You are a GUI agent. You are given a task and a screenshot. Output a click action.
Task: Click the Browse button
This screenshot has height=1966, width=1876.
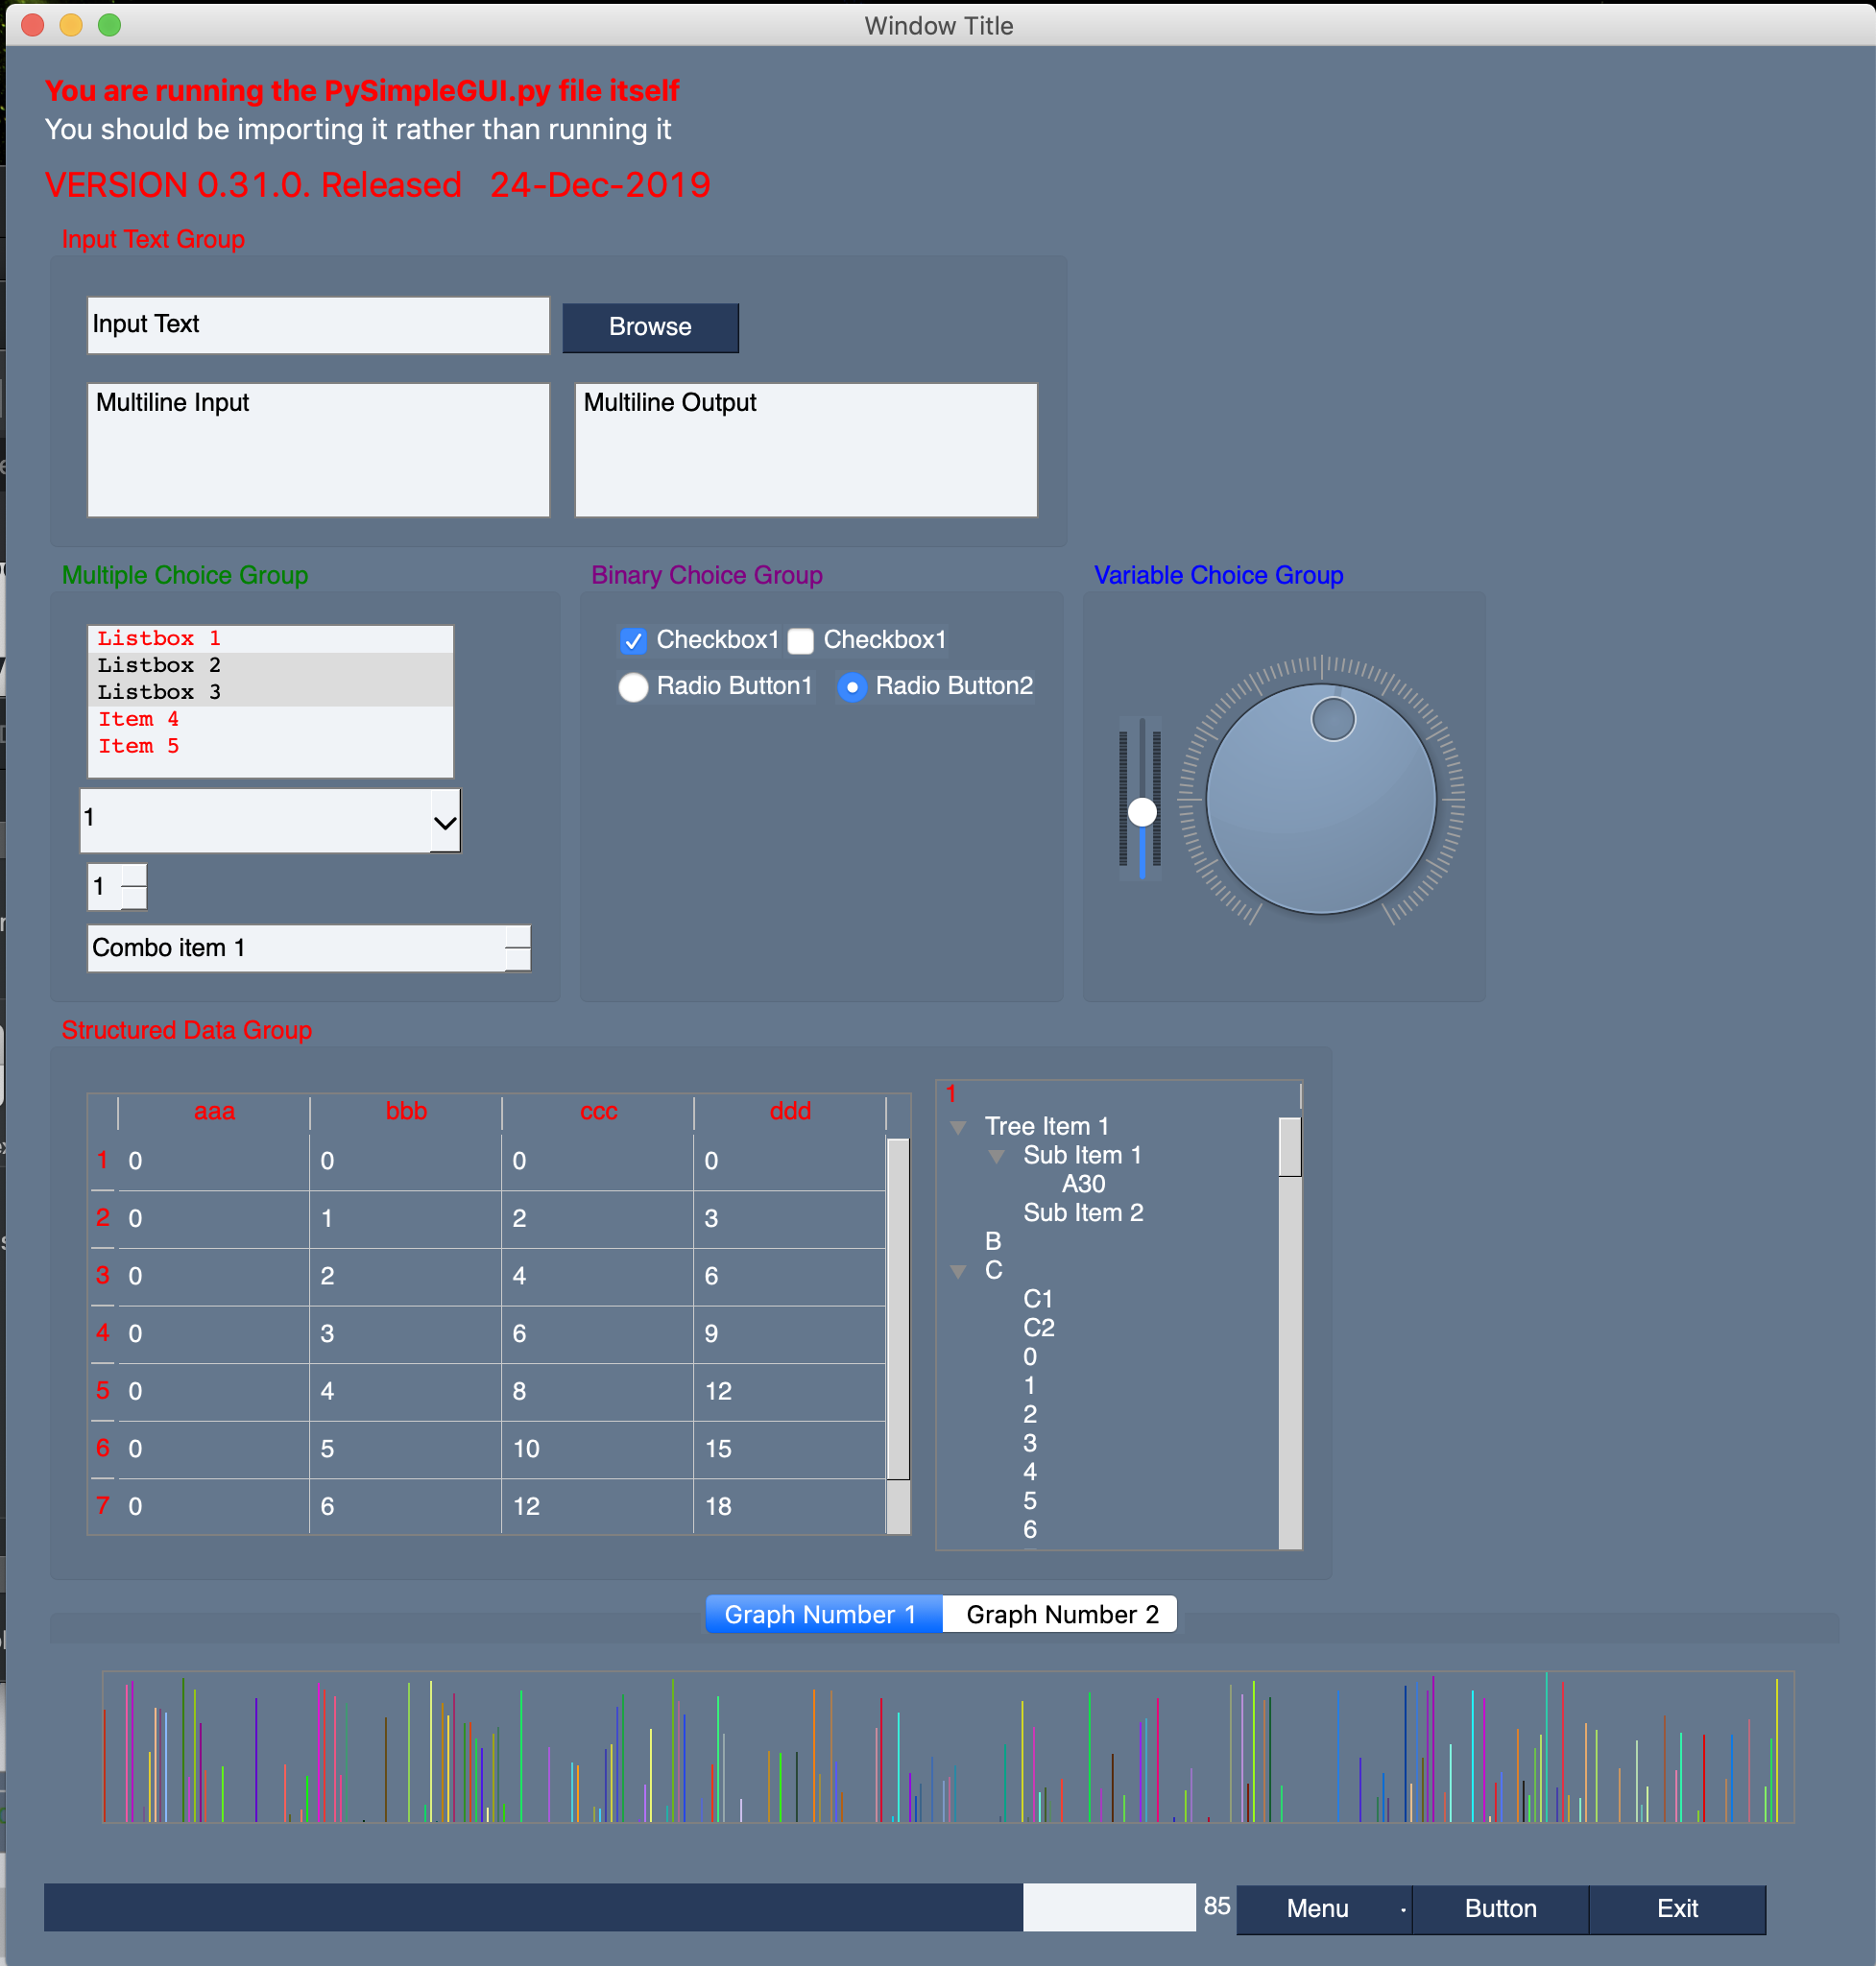coord(650,327)
